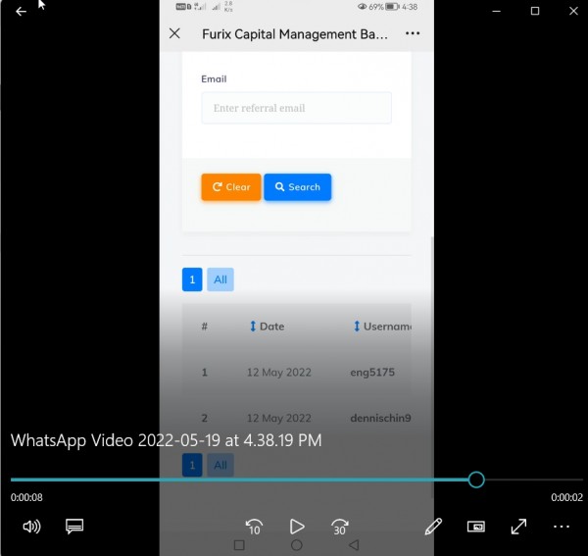Viewport: 588px width, 556px height.
Task: Click the elapsed time 0:00:08 label
Action: click(26, 497)
